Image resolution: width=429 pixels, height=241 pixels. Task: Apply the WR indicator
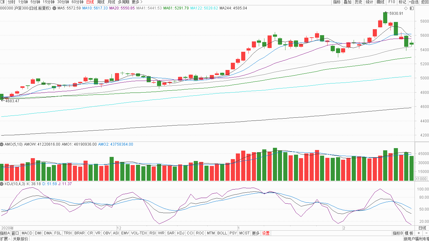point(161,233)
